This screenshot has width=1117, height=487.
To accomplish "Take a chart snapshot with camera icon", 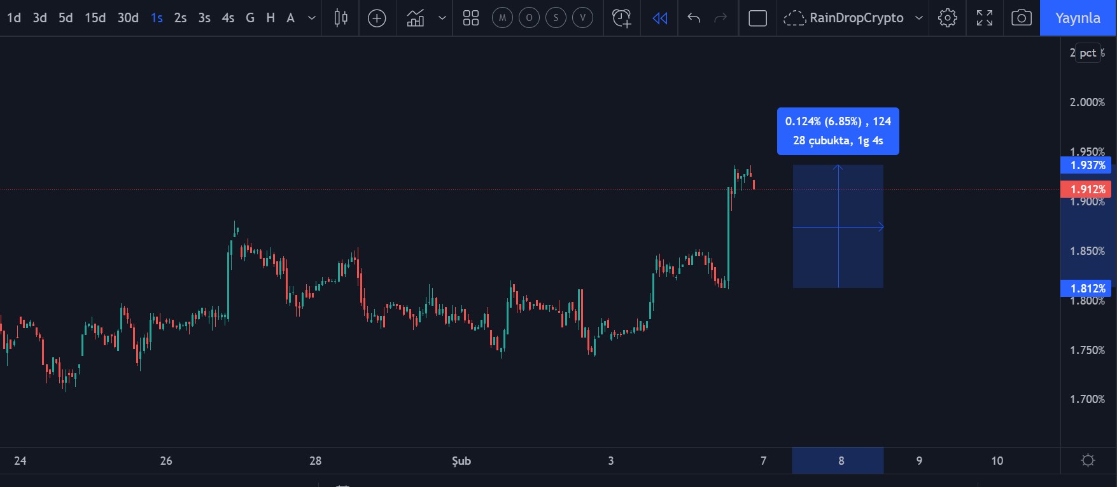I will click(x=1021, y=18).
